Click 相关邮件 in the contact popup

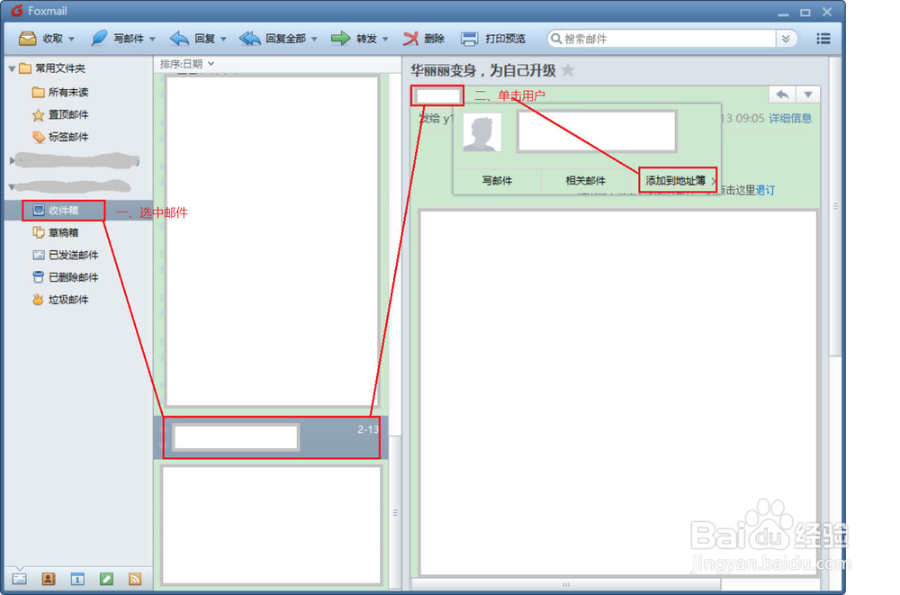tap(586, 181)
